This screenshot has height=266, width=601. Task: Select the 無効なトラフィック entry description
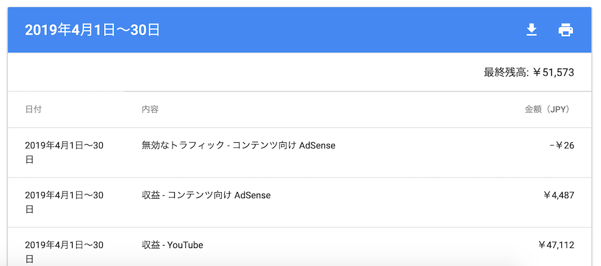239,145
